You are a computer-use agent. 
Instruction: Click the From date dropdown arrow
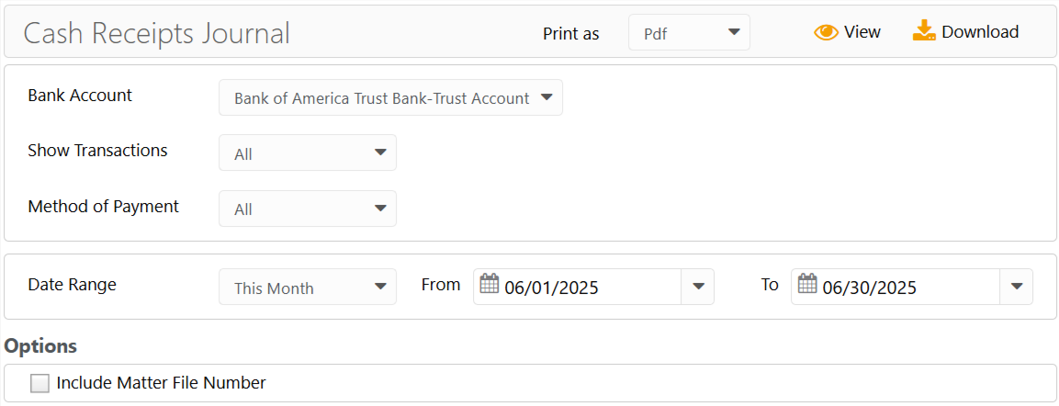coord(698,287)
